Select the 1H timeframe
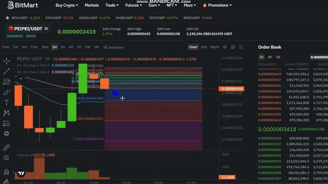Screen dimensions: 328x184 click(55, 47)
